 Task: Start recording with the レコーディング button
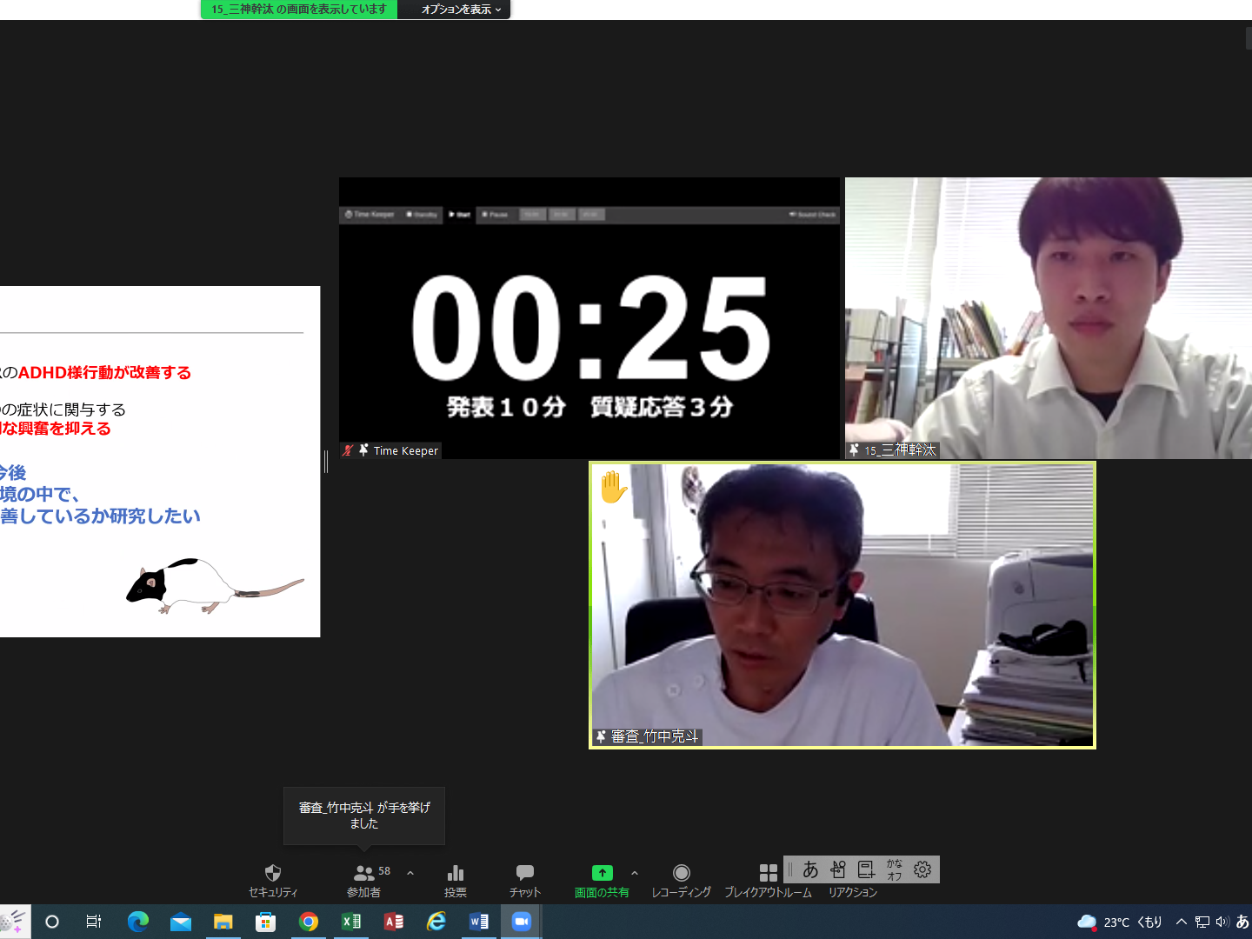[x=681, y=879]
